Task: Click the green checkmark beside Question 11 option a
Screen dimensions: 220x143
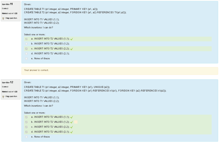Action: click(x=71, y=39)
